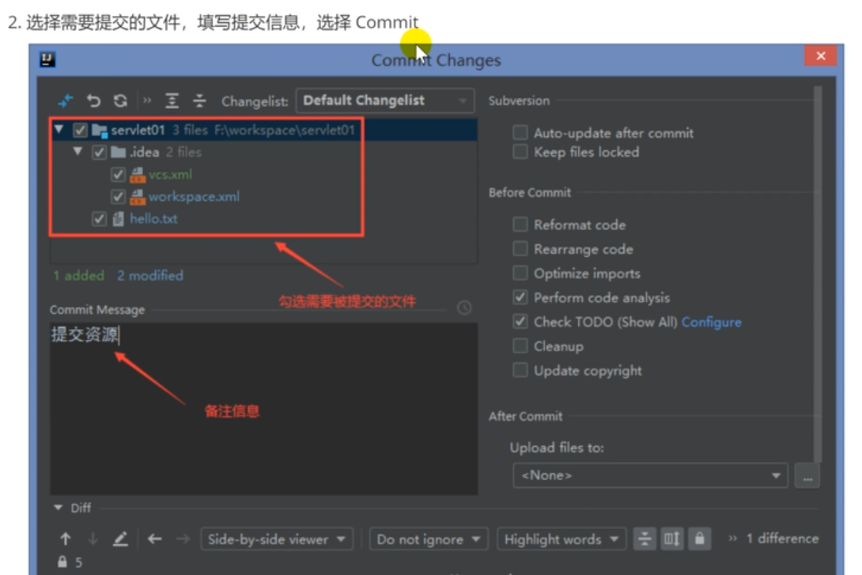Enable Update copyright option

pyautogui.click(x=520, y=370)
